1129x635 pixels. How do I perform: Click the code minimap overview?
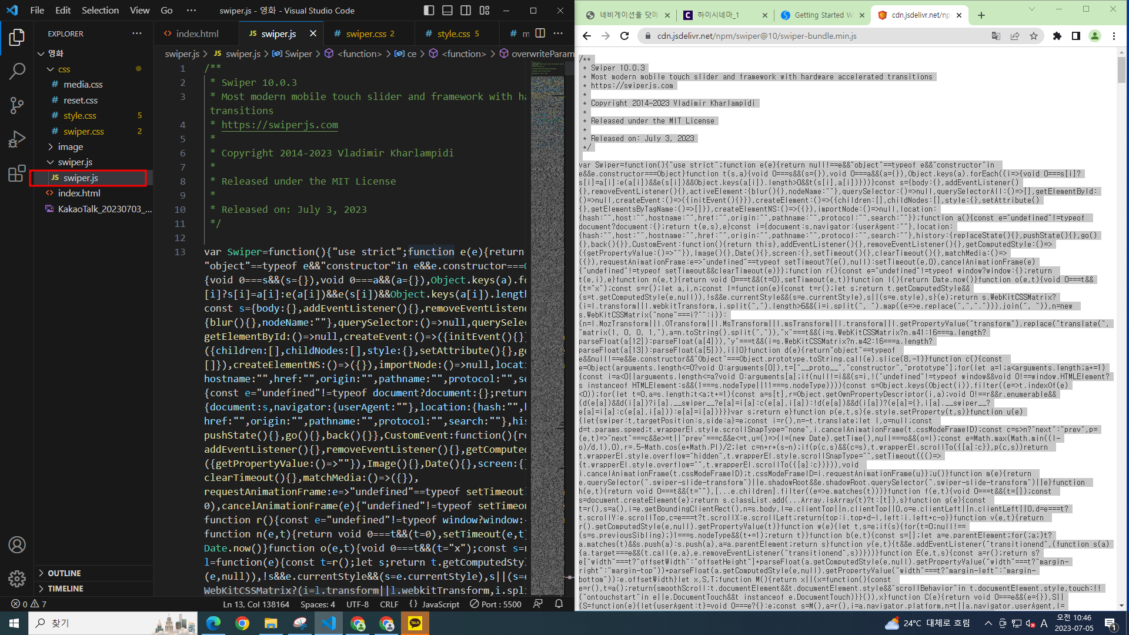point(547,294)
